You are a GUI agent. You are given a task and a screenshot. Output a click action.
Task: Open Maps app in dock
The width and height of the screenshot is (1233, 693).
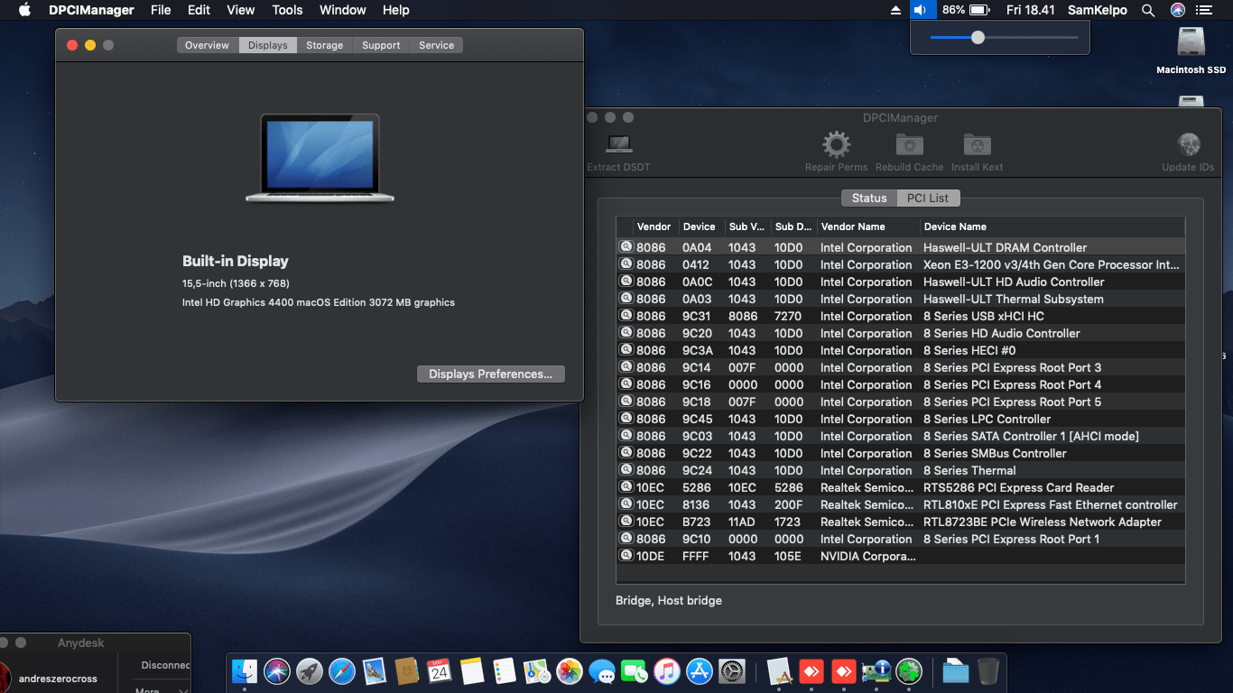click(537, 670)
